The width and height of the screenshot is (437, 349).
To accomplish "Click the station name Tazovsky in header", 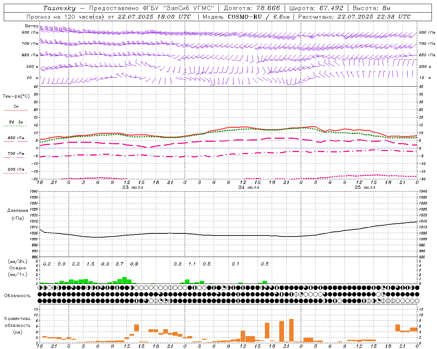I will tap(59, 8).
